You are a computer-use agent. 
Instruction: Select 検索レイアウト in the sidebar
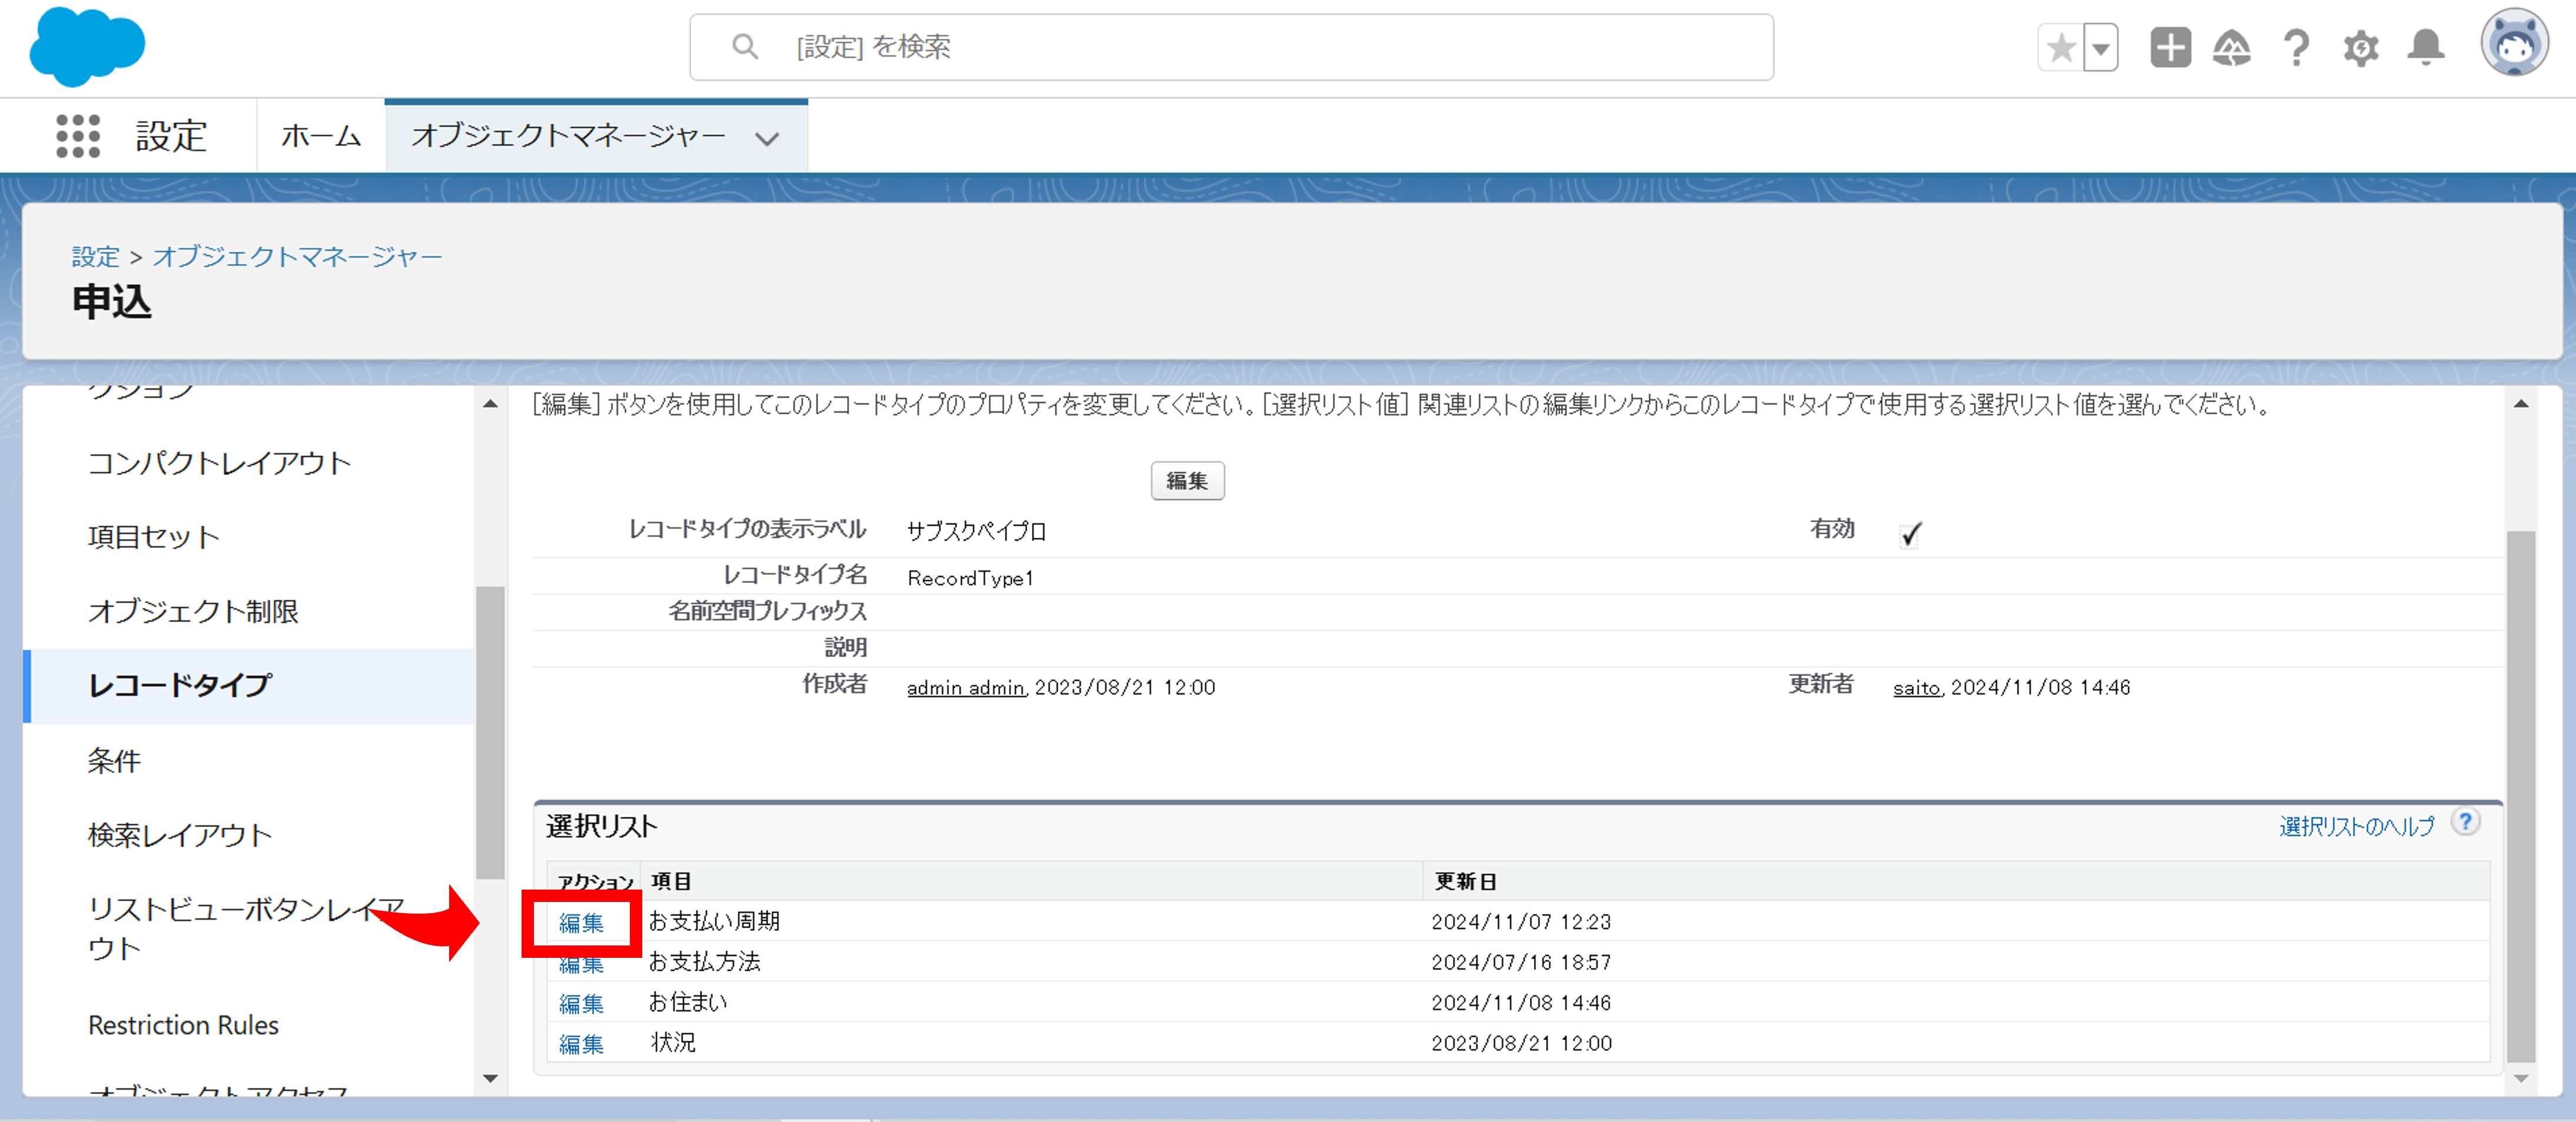click(180, 835)
